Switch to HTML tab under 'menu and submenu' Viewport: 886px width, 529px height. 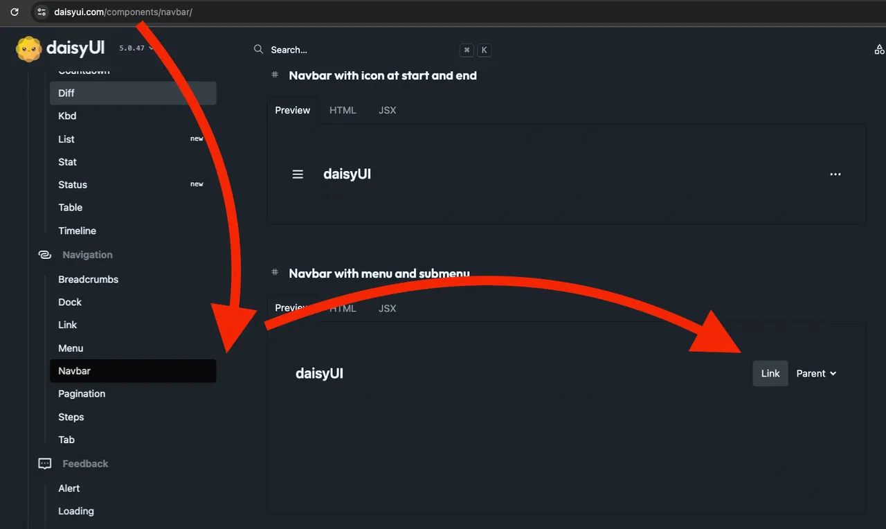tap(343, 308)
